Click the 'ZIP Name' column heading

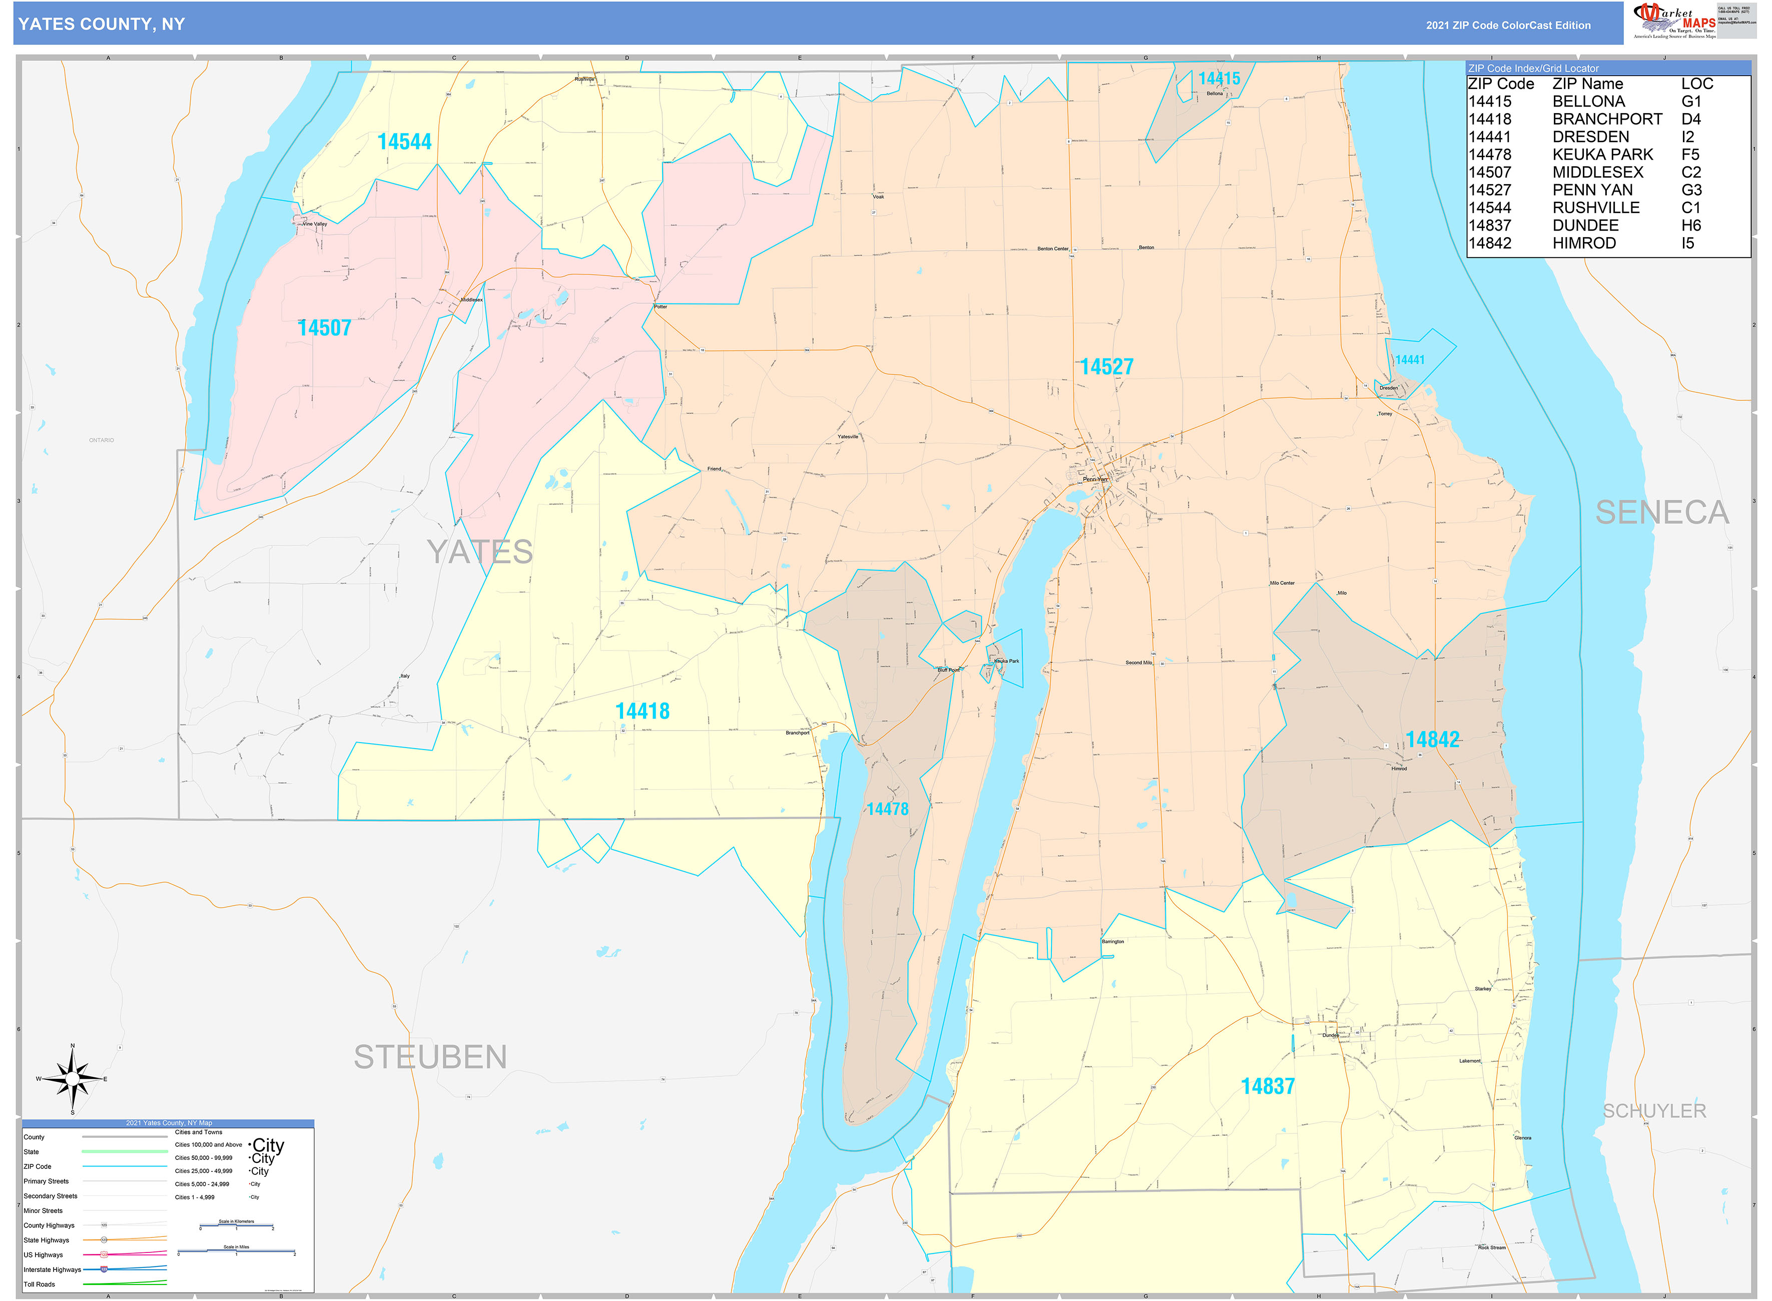(1587, 84)
